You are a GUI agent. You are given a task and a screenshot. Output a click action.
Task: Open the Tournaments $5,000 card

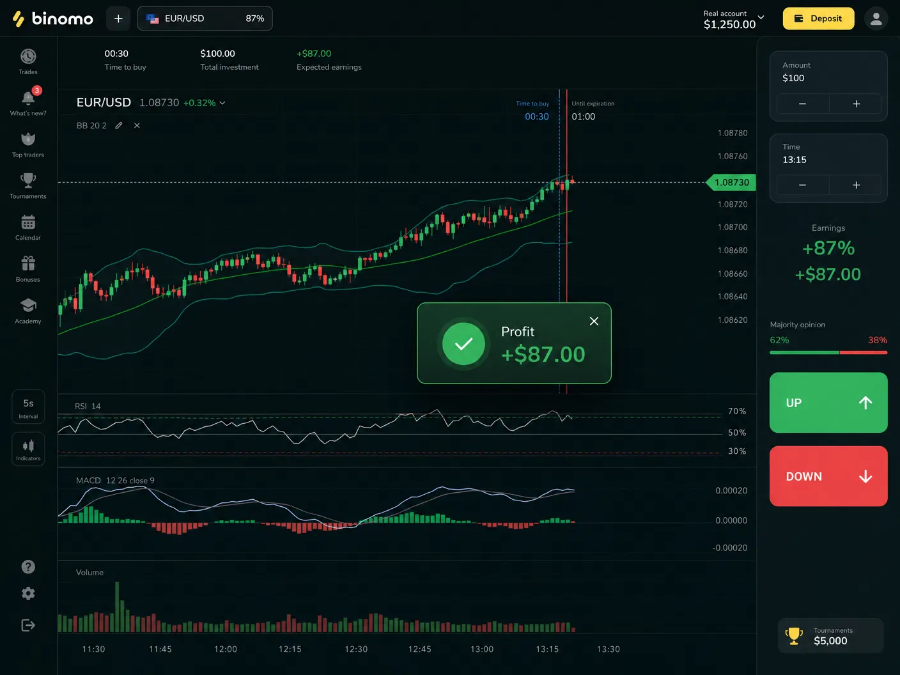830,635
